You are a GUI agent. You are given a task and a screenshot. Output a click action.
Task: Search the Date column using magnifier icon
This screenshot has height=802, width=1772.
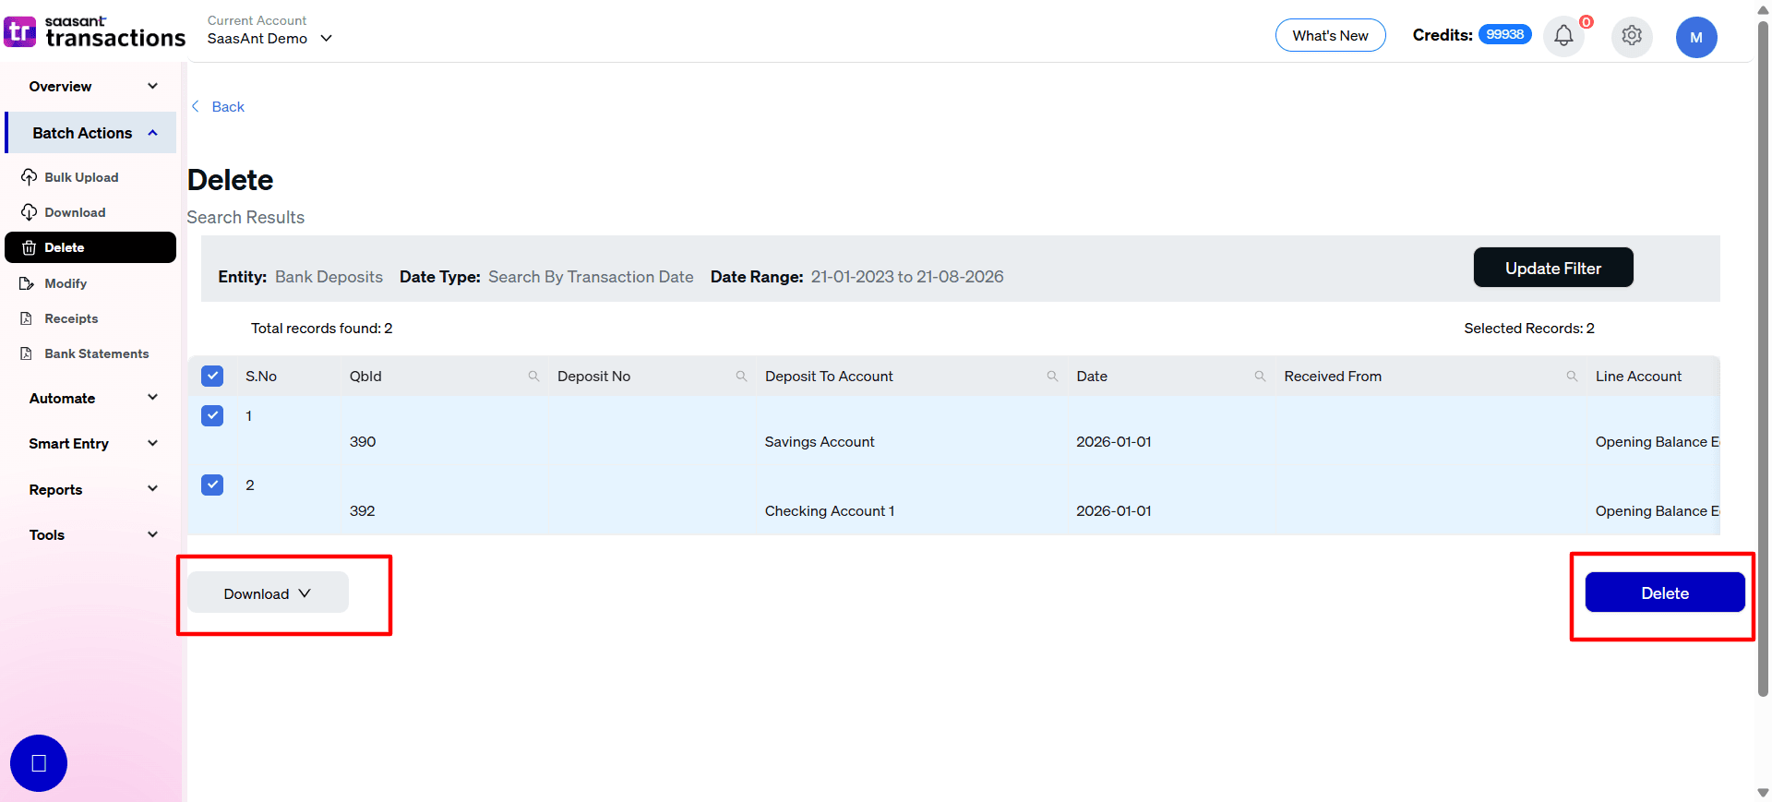click(x=1260, y=377)
